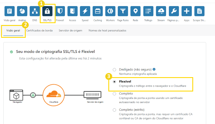Switch to Nomes de host personalizados tab
The width and height of the screenshot is (215, 124).
click(107, 31)
